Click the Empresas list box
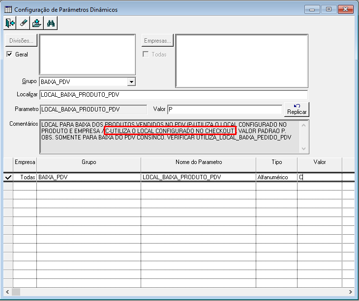Screen dimensions: 359x301 (241, 61)
